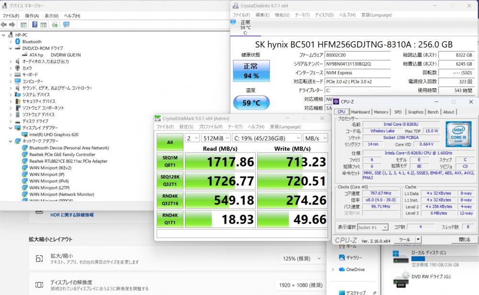Switch to the Graphics tab in CPU-Z

coord(415,112)
